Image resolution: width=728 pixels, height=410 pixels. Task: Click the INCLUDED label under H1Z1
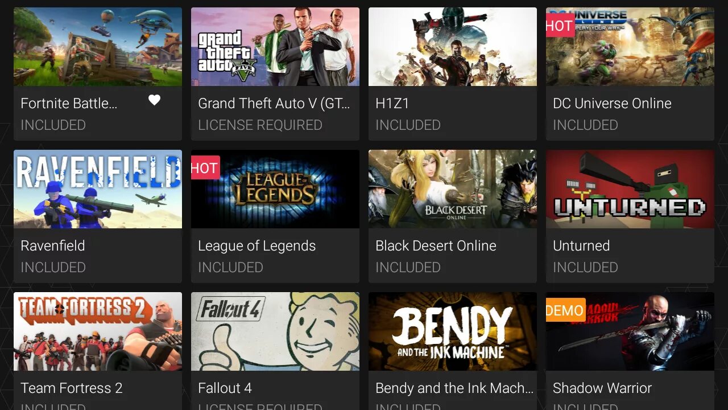coord(408,125)
